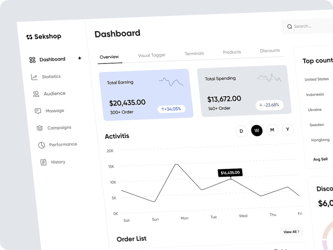This screenshot has height=250, width=333.
Task: Set activity range to M (month)
Action: (x=272, y=130)
